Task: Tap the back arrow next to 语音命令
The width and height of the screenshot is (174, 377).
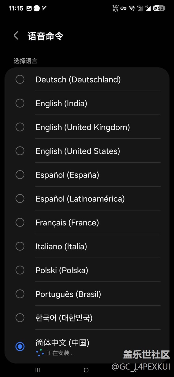Action: point(16,36)
